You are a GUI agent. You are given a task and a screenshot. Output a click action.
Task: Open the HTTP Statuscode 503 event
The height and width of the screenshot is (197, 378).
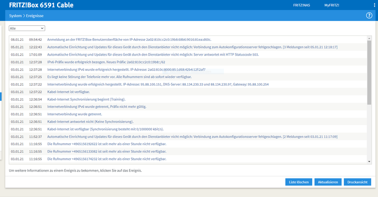(153, 54)
